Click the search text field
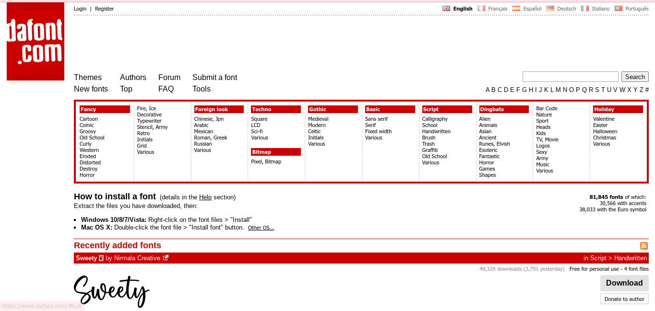The image size is (655, 311). (x=571, y=77)
